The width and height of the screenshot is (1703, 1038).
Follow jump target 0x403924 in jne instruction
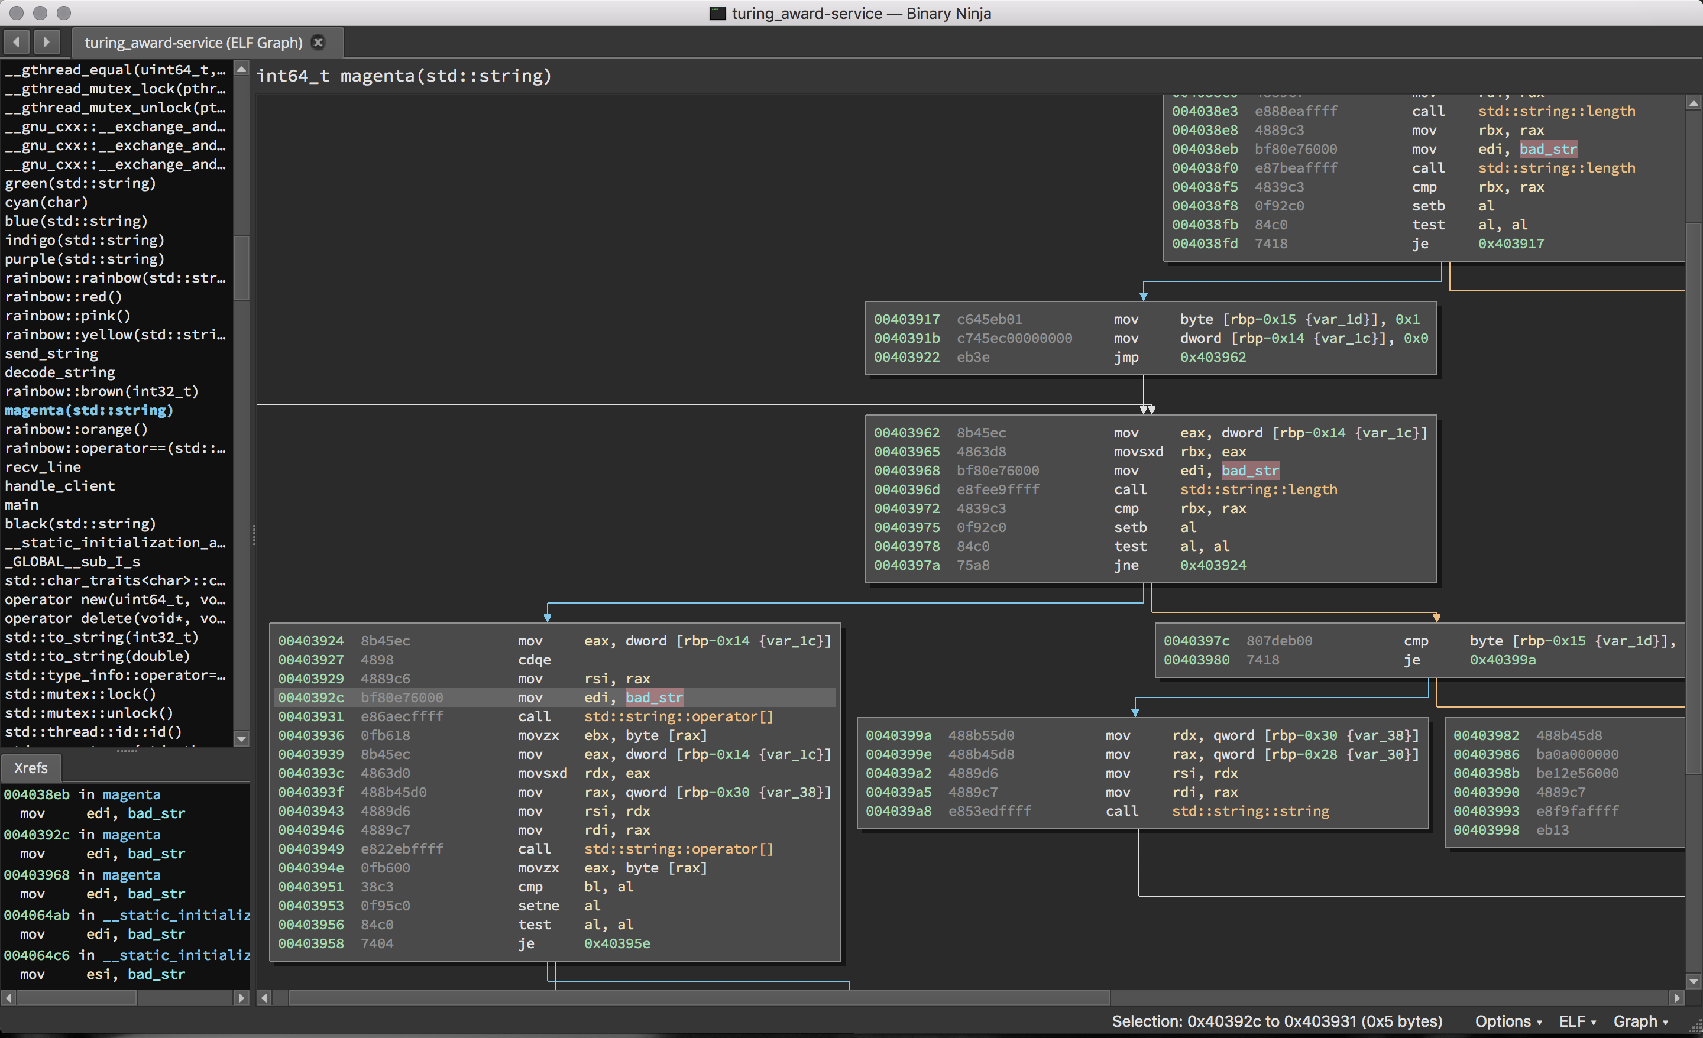pos(1212,565)
